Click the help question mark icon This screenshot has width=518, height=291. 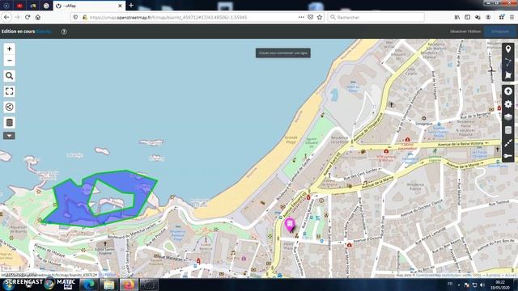64,32
